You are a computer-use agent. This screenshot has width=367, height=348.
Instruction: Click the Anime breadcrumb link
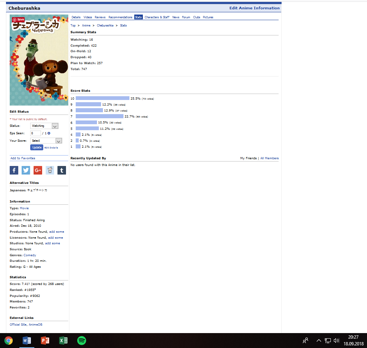[x=86, y=25]
